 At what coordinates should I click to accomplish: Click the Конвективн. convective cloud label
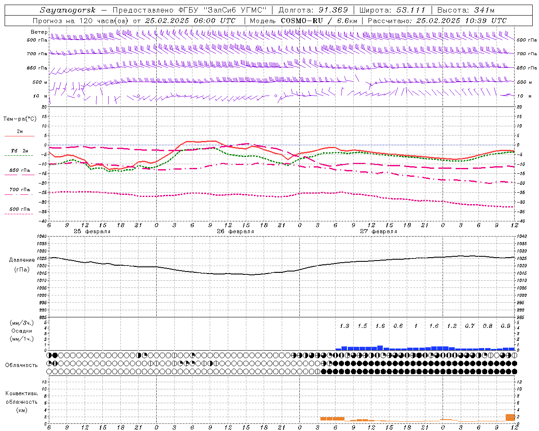coord(21,394)
